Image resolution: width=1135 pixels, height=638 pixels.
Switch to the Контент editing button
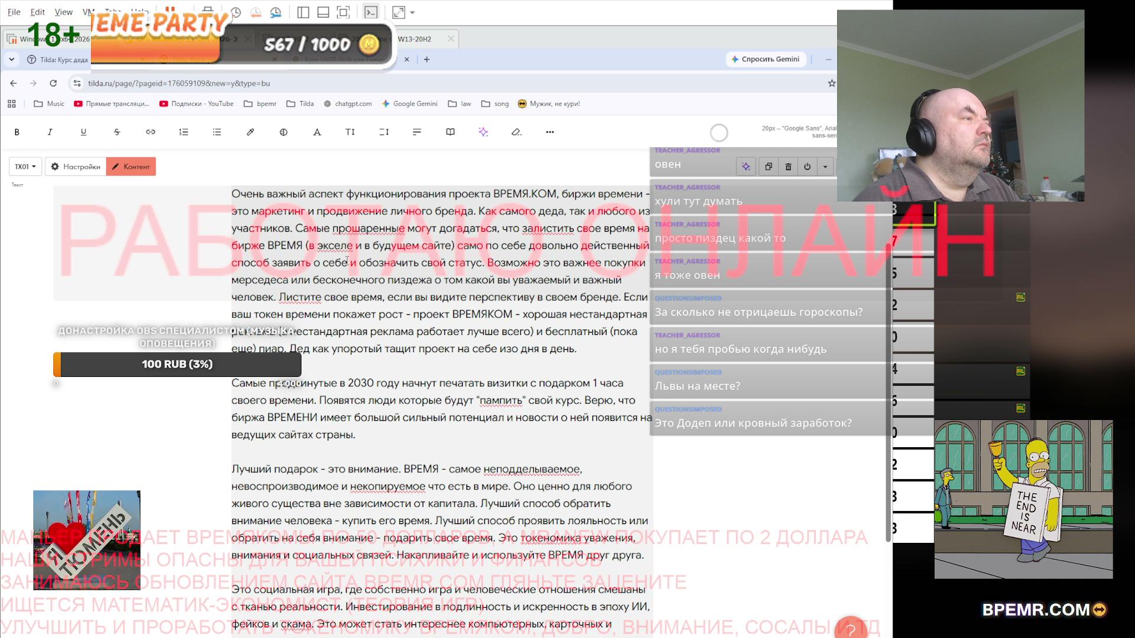tap(131, 167)
